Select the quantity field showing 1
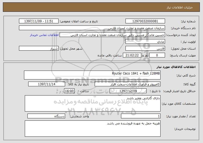 [x=141, y=116]
